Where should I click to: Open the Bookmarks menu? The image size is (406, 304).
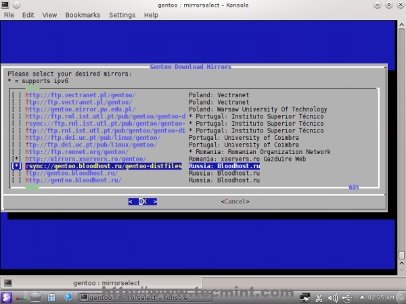[83, 15]
